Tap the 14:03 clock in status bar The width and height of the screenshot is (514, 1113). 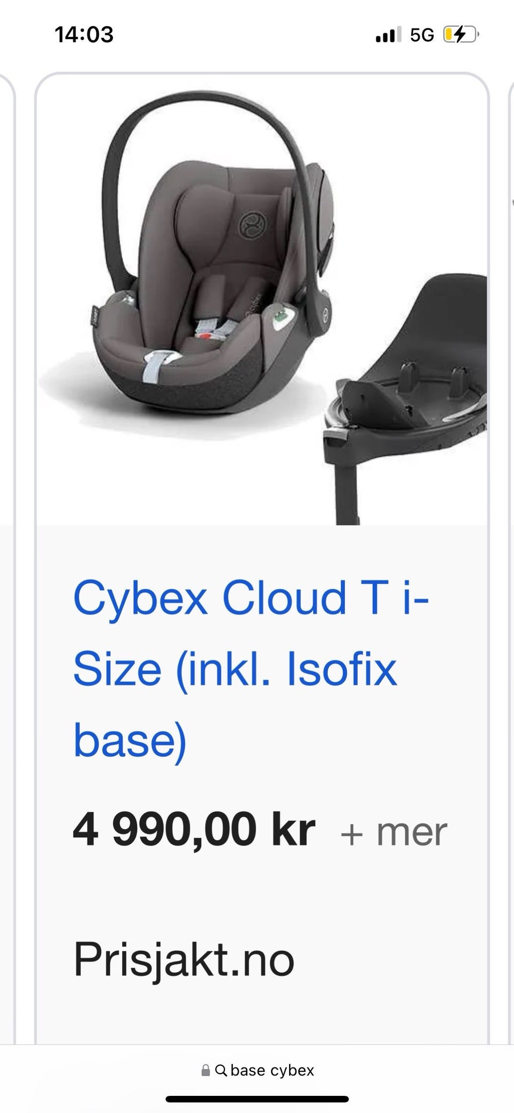[x=84, y=35]
